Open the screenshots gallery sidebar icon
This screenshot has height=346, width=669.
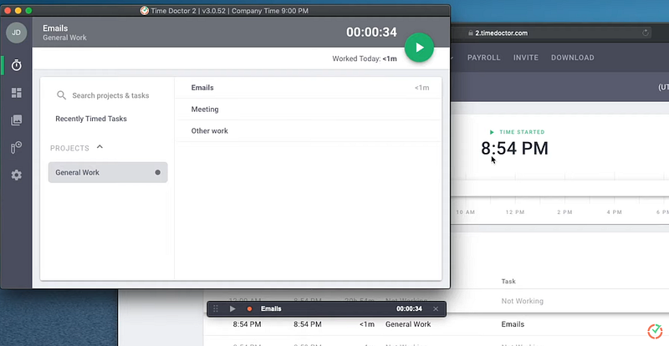coord(16,120)
